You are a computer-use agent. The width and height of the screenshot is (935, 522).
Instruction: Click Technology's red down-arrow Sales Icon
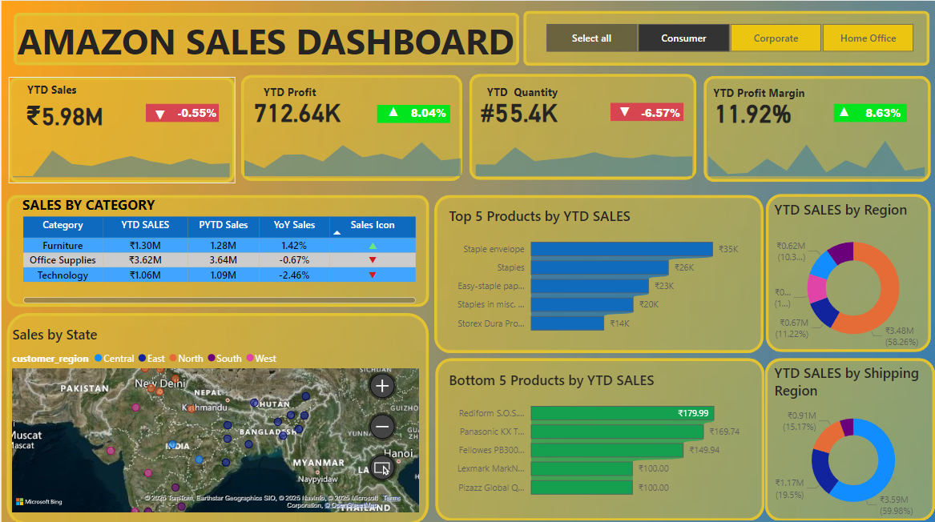[371, 275]
